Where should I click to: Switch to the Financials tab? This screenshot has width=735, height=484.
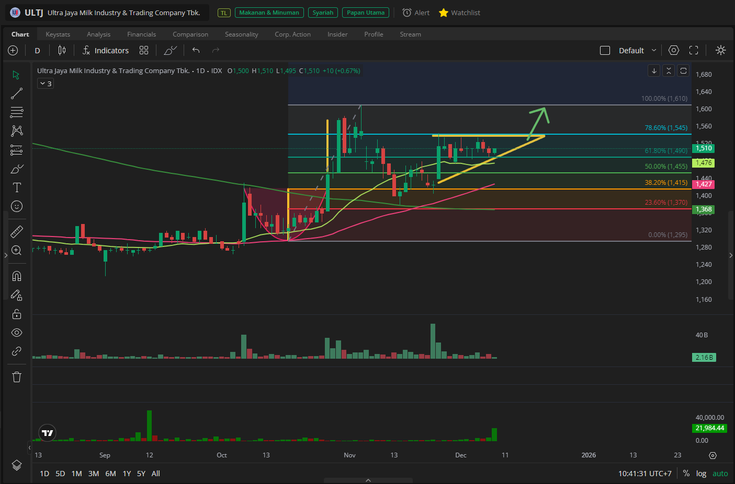click(x=141, y=34)
